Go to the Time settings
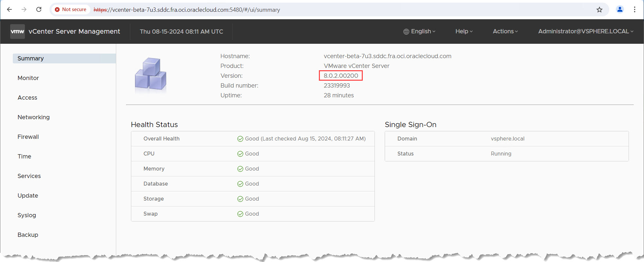 (25, 156)
